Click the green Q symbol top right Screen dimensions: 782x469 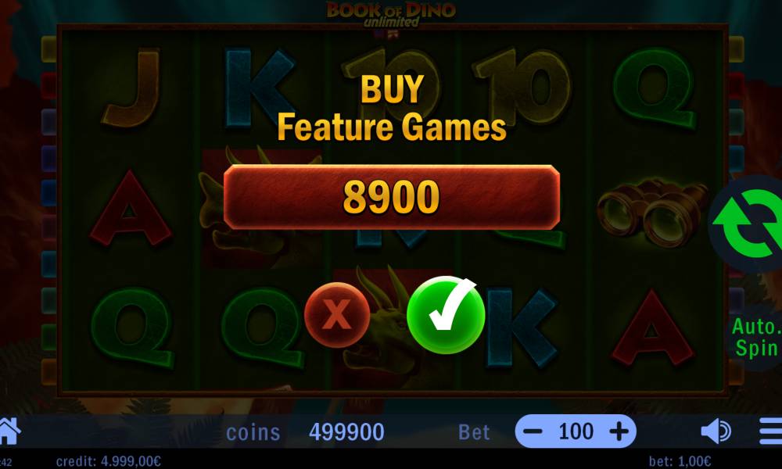click(653, 88)
